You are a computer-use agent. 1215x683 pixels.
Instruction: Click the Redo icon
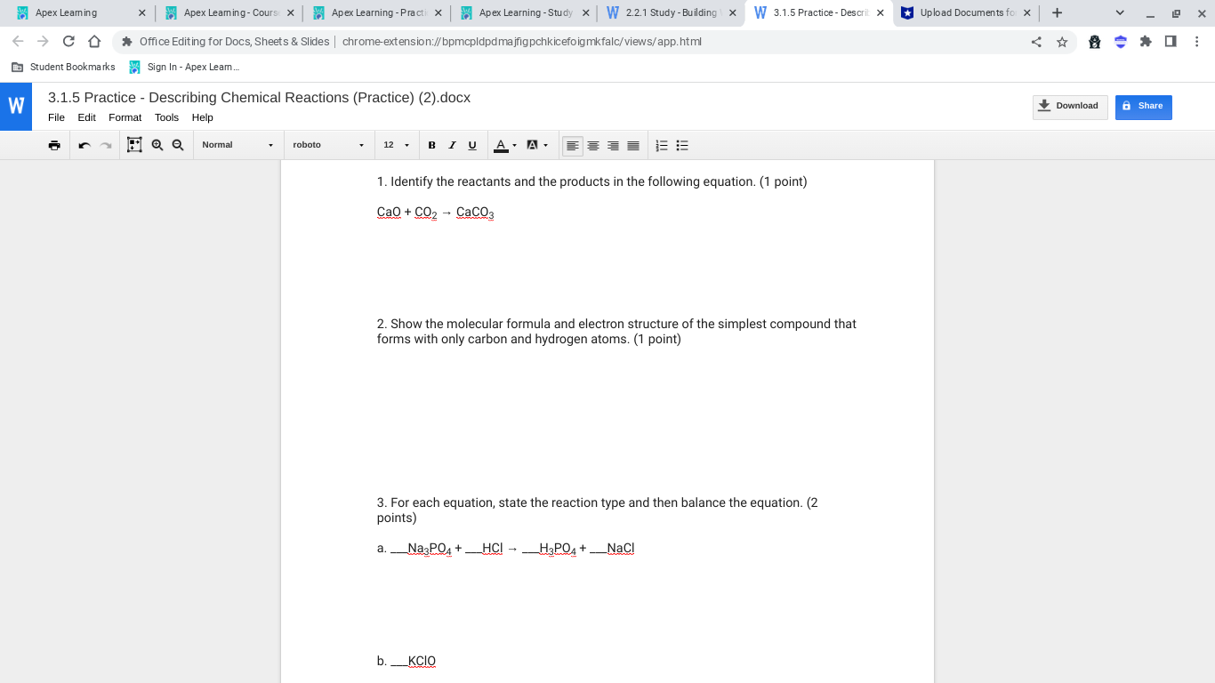click(106, 145)
